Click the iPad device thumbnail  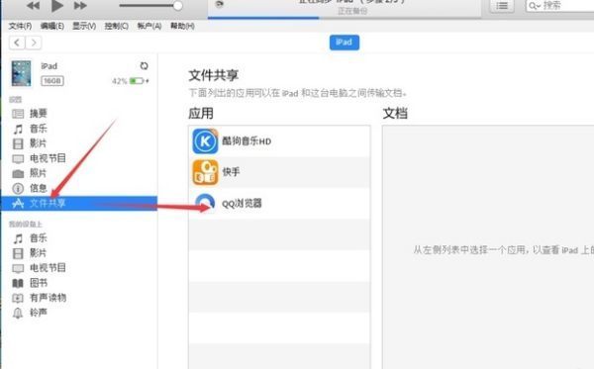pyautogui.click(x=21, y=73)
